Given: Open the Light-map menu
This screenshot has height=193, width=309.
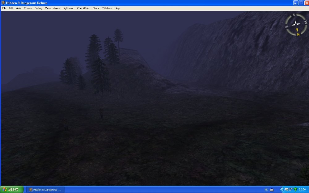Looking at the screenshot, I should 68,8.
